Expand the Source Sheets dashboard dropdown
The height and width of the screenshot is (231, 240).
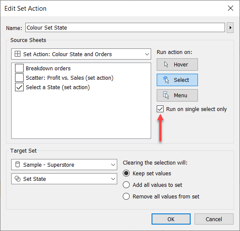81,54
